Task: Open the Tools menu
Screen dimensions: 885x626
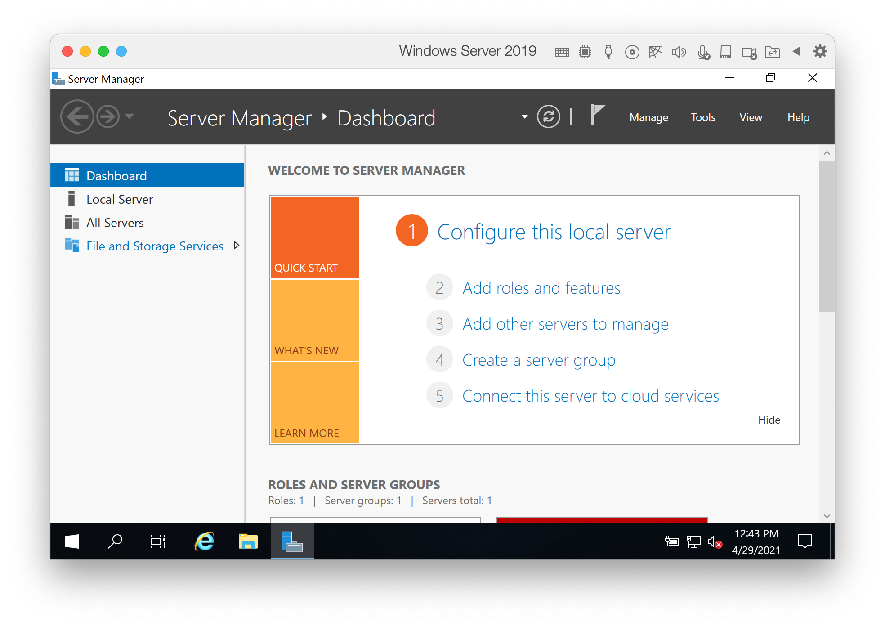Action: [x=703, y=117]
